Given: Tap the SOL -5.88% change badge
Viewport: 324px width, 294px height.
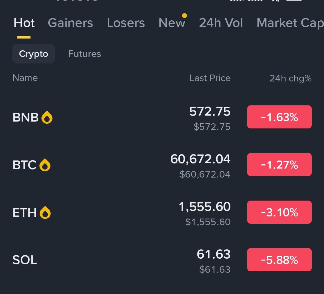Looking at the screenshot, I should pyautogui.click(x=279, y=260).
